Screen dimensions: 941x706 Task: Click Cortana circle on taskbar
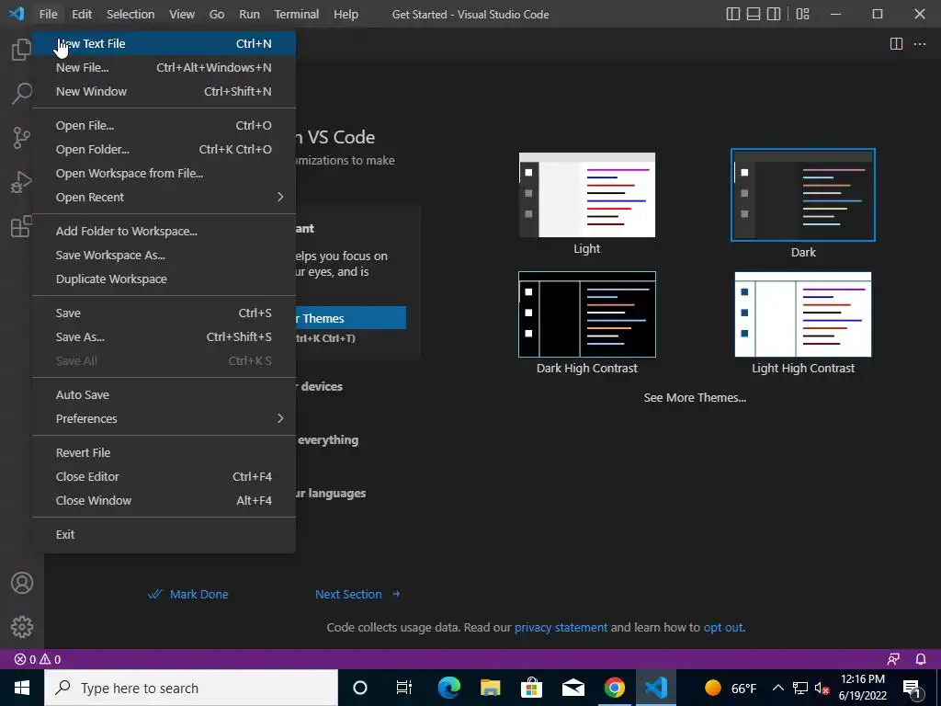point(360,688)
